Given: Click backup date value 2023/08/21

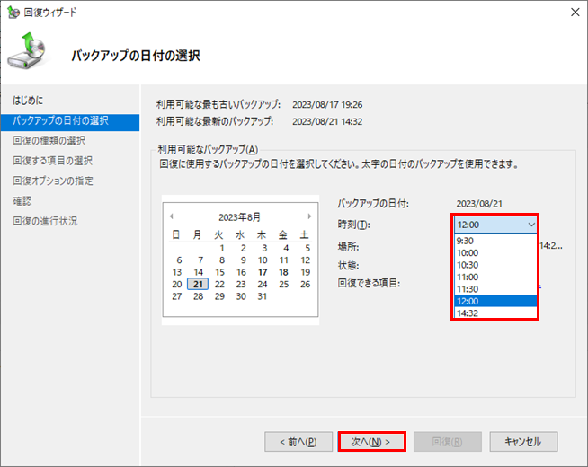Looking at the screenshot, I should click(x=479, y=204).
